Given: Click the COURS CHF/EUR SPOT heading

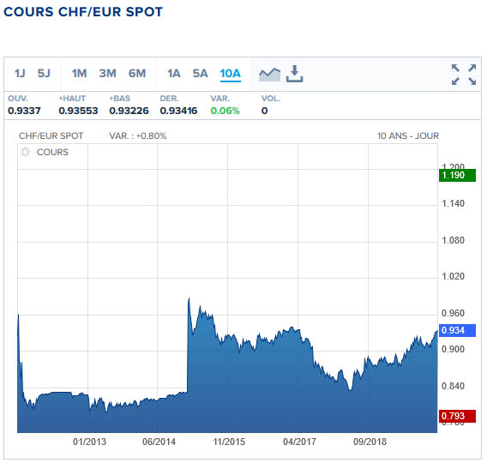Looking at the screenshot, I should tap(83, 12).
